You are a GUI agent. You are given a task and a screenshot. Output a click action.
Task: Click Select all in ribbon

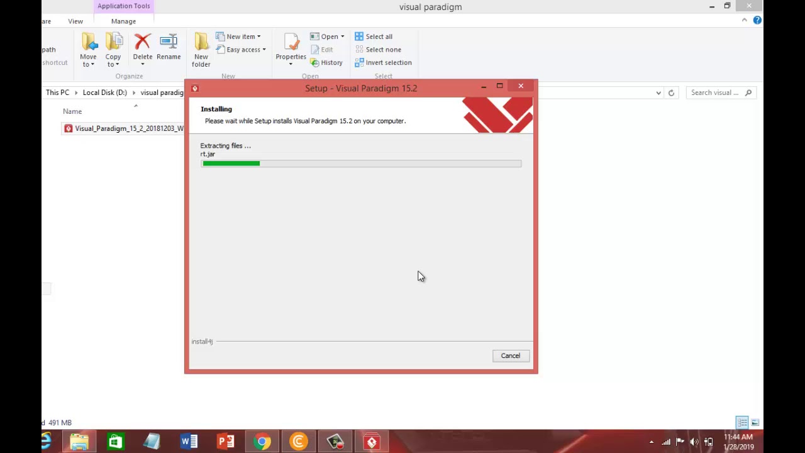click(374, 36)
